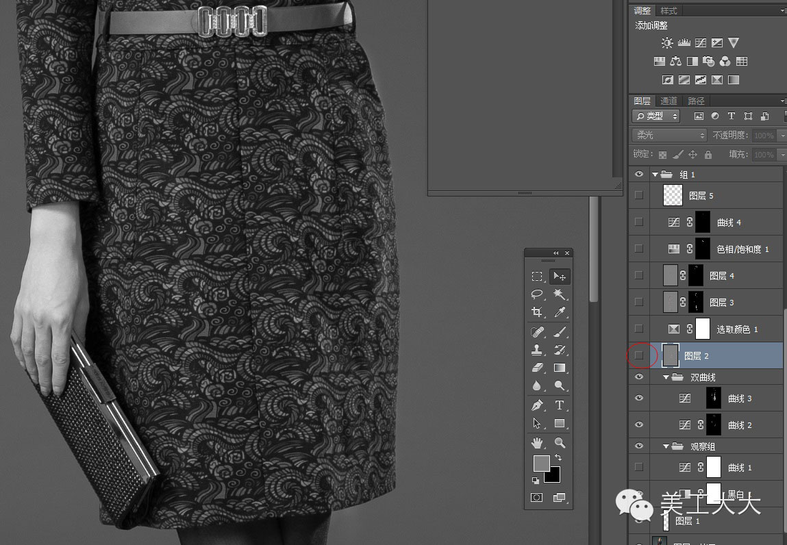Select the Blur droplet tool

point(537,385)
